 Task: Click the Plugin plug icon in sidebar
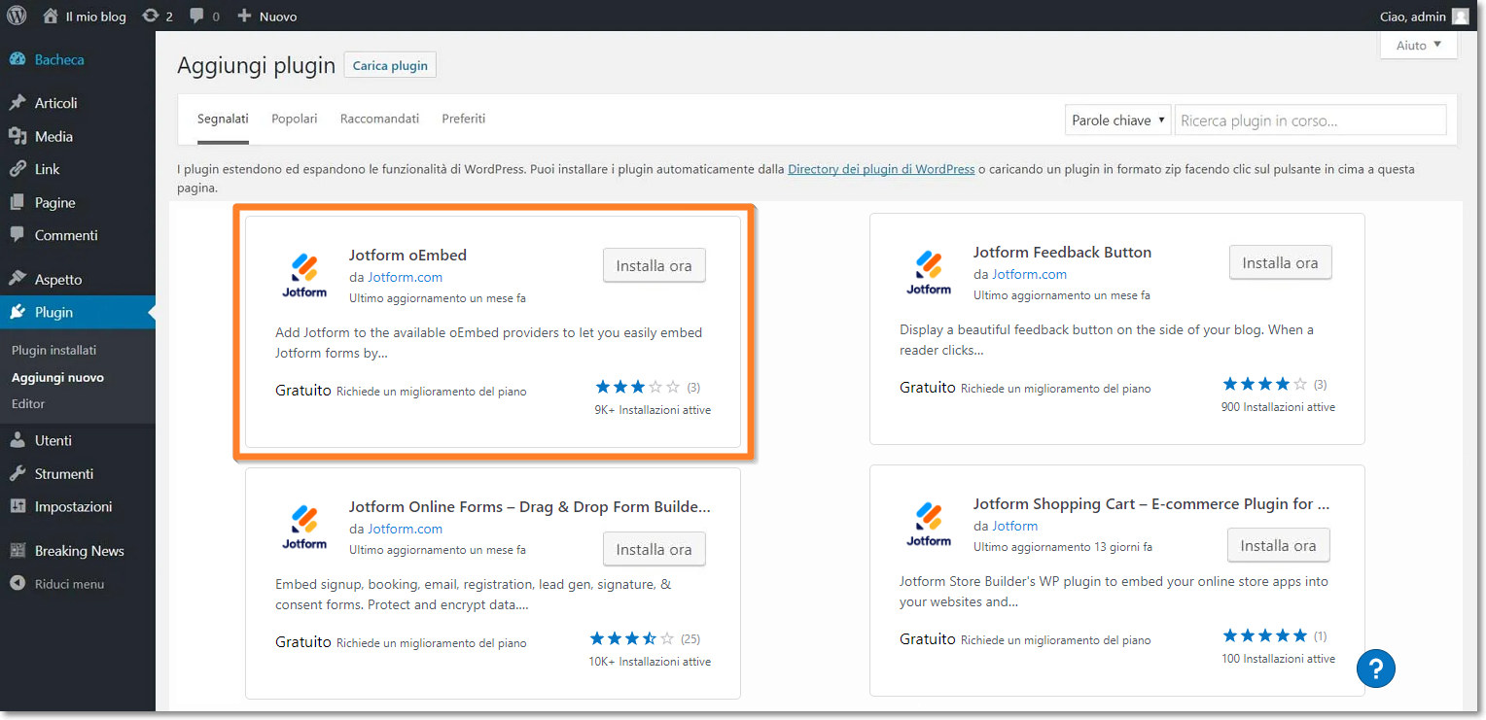tap(17, 312)
